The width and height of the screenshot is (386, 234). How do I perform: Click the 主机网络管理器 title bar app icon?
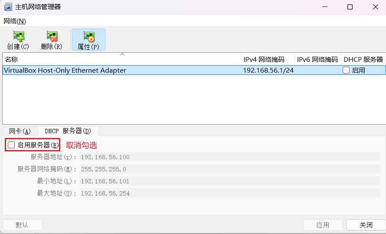[8, 7]
